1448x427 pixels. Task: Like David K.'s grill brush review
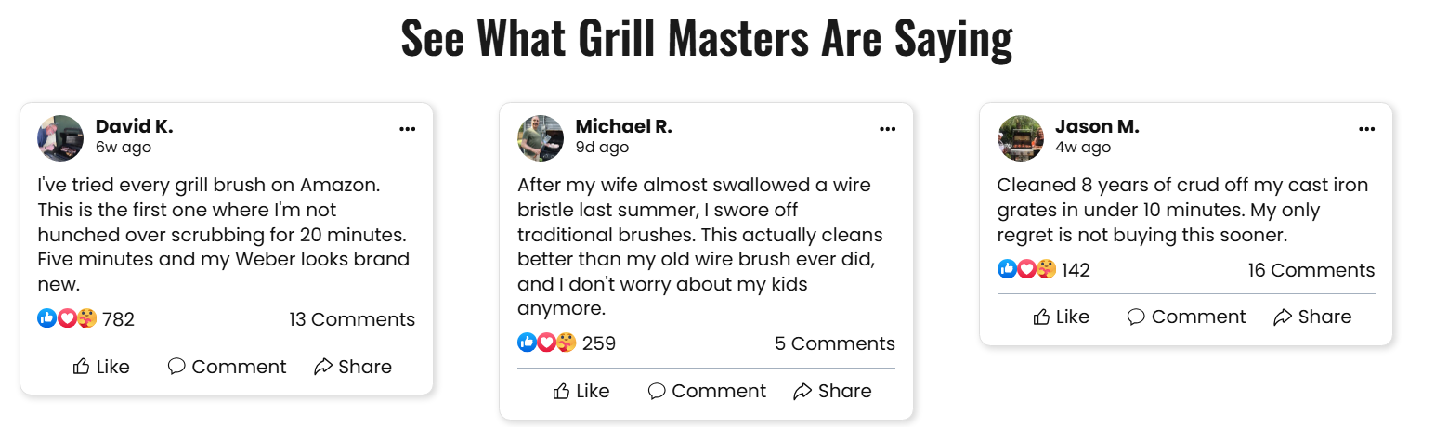point(101,367)
